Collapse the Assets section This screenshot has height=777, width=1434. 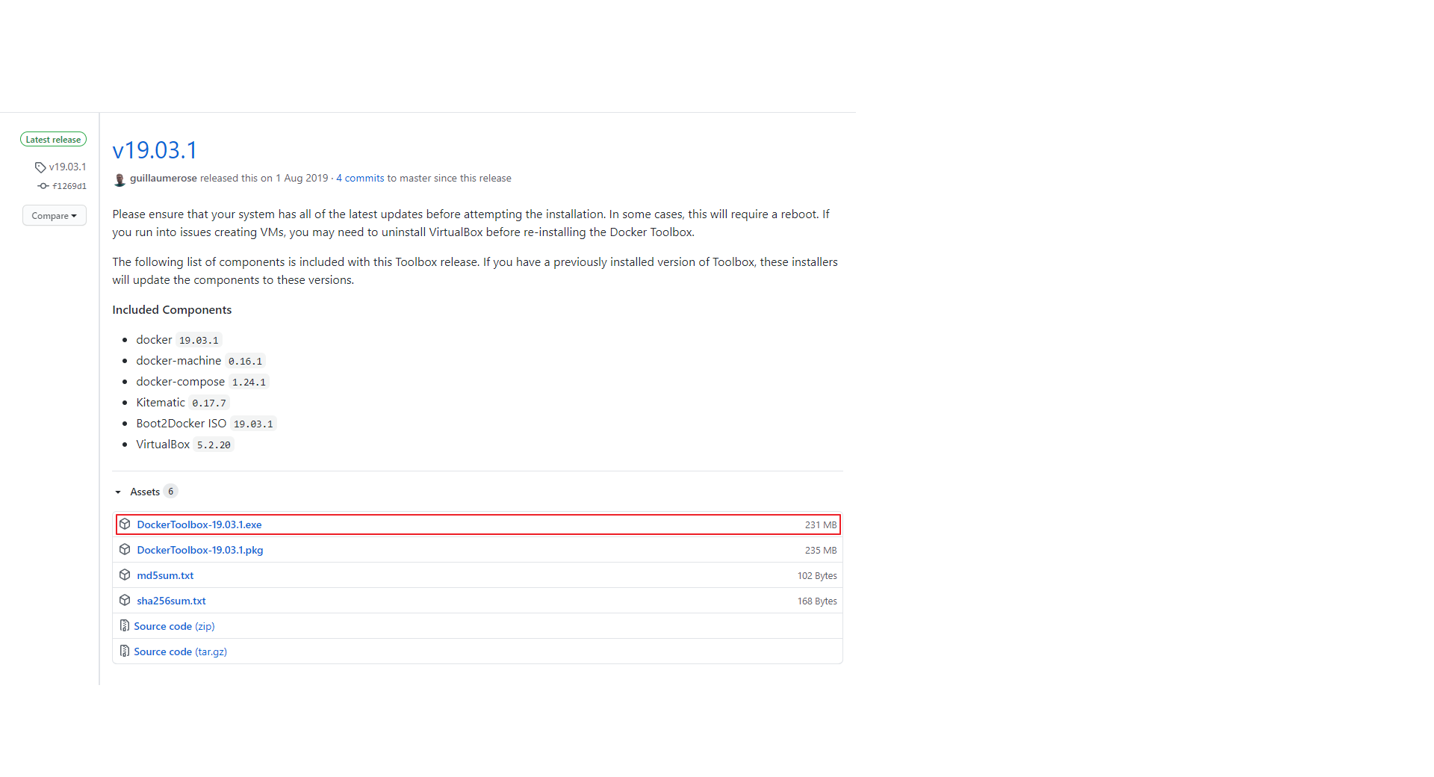(145, 491)
